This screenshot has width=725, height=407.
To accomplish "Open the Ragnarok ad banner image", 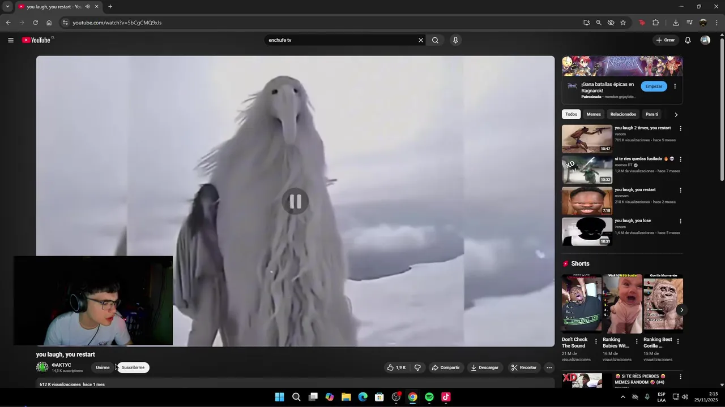I will point(622,66).
